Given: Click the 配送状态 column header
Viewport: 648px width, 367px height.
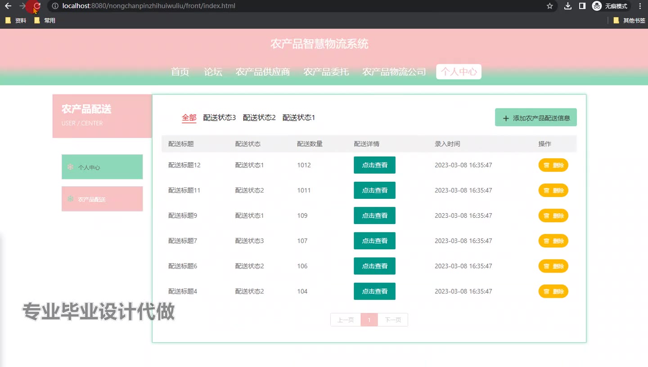Looking at the screenshot, I should pyautogui.click(x=248, y=144).
